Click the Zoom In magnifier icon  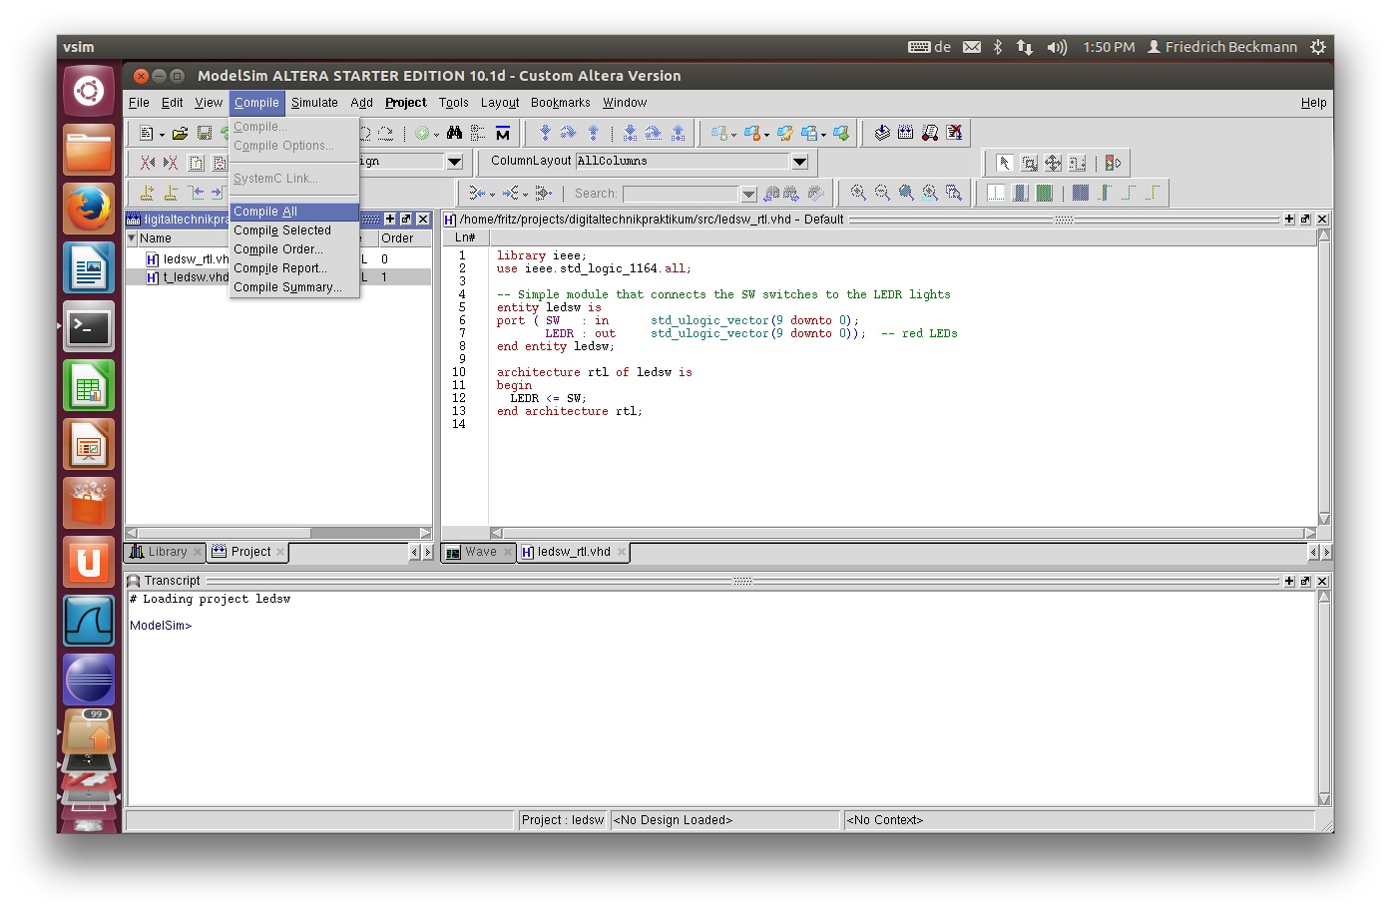[858, 193]
